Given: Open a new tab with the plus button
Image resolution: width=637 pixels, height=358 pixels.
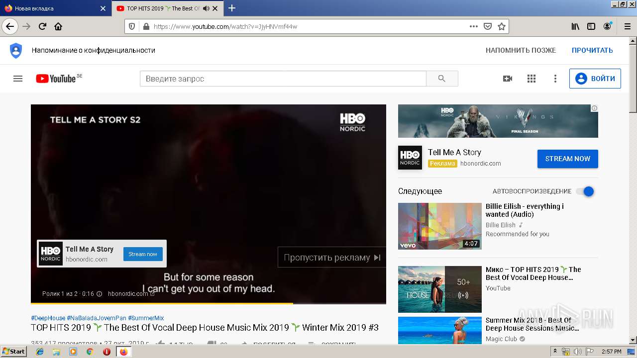Looking at the screenshot, I should [x=232, y=8].
